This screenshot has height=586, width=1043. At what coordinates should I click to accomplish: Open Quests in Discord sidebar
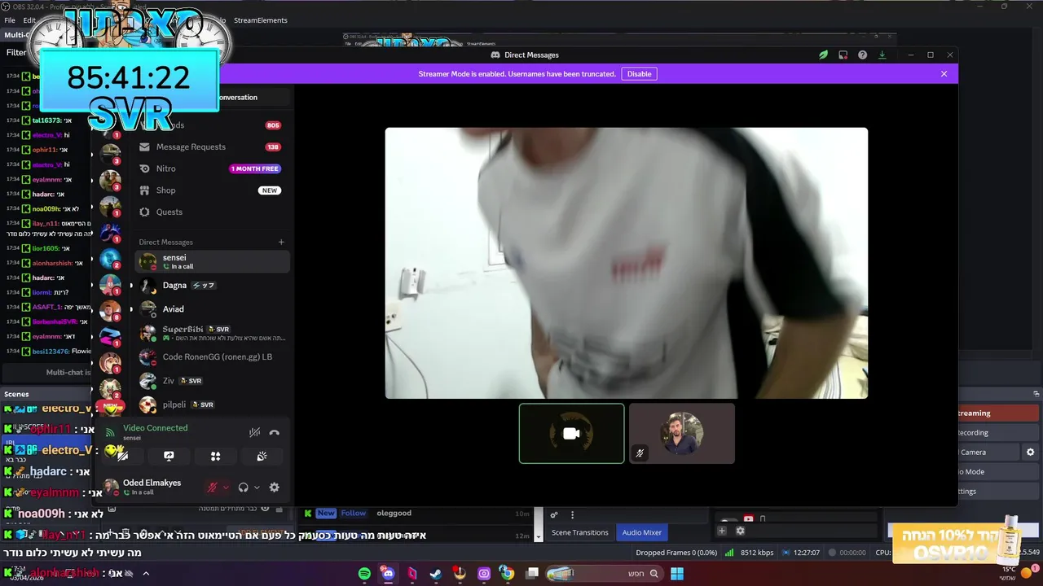pyautogui.click(x=212, y=212)
